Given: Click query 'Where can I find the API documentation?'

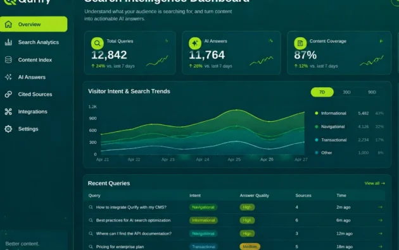Looking at the screenshot, I should click(x=134, y=234).
